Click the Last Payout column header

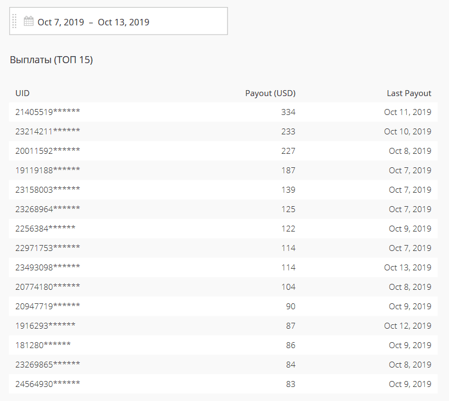409,93
